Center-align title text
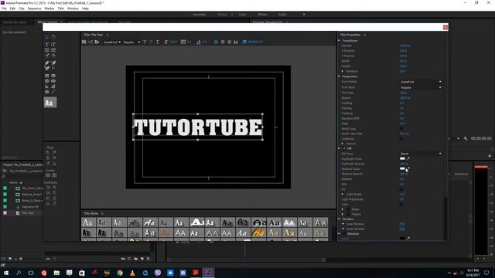This screenshot has height=278, width=495. (223, 42)
